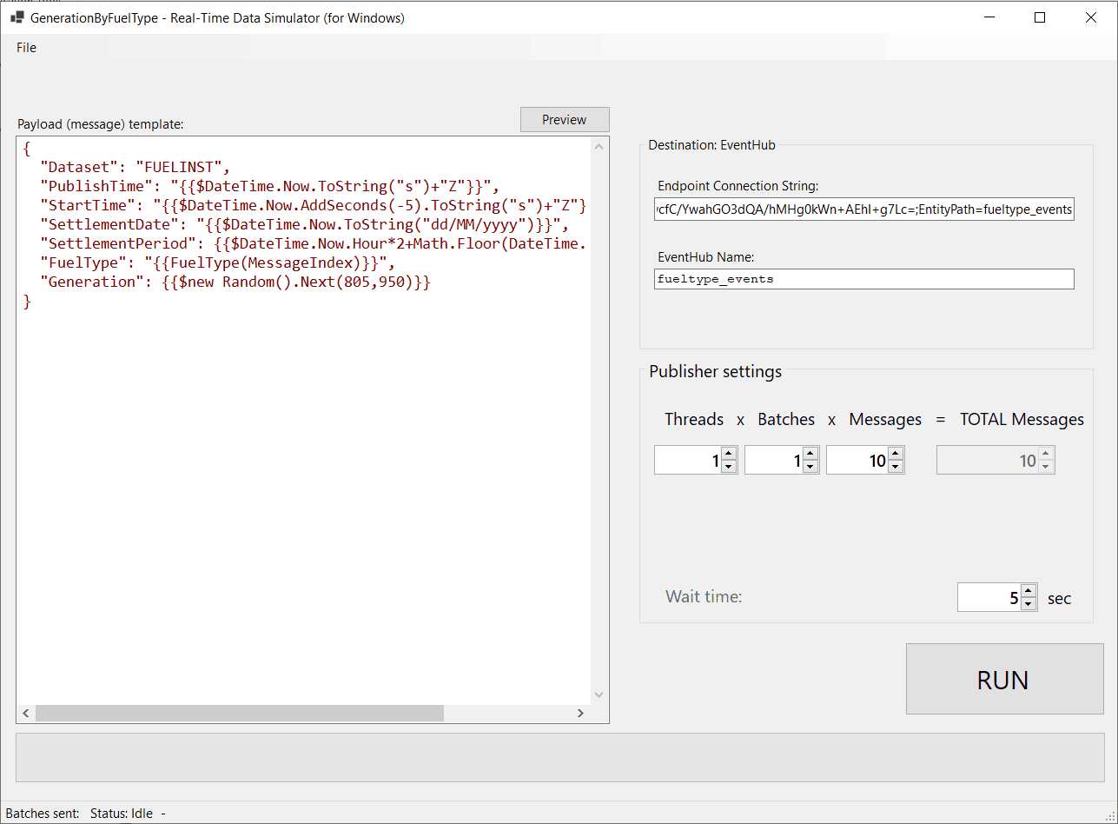1118x824 pixels.
Task: Click the "PublishTime" line in the template
Action: (271, 186)
